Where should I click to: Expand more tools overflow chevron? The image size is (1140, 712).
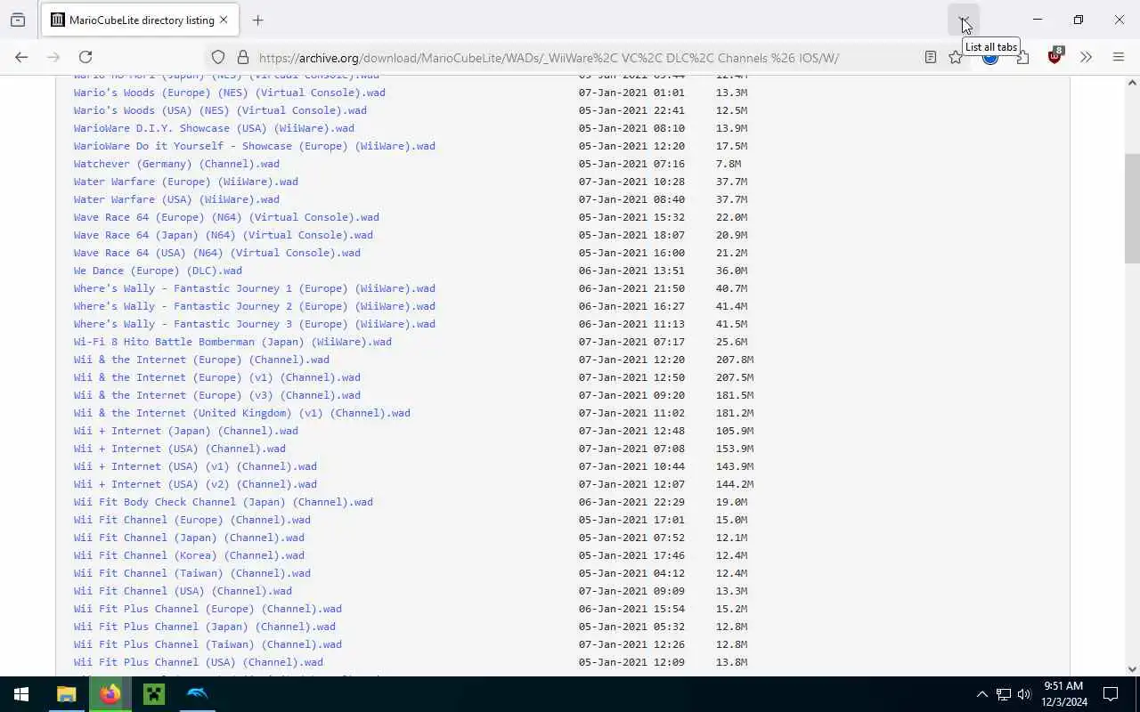(1086, 57)
